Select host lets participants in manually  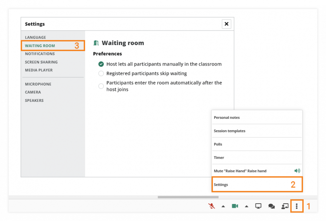pos(101,64)
